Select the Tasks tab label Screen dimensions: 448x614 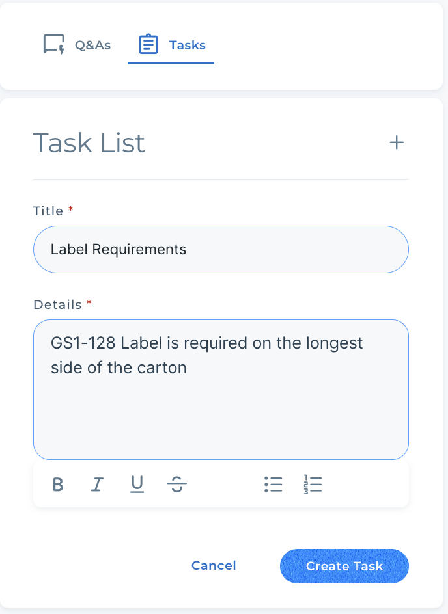pyautogui.click(x=188, y=45)
